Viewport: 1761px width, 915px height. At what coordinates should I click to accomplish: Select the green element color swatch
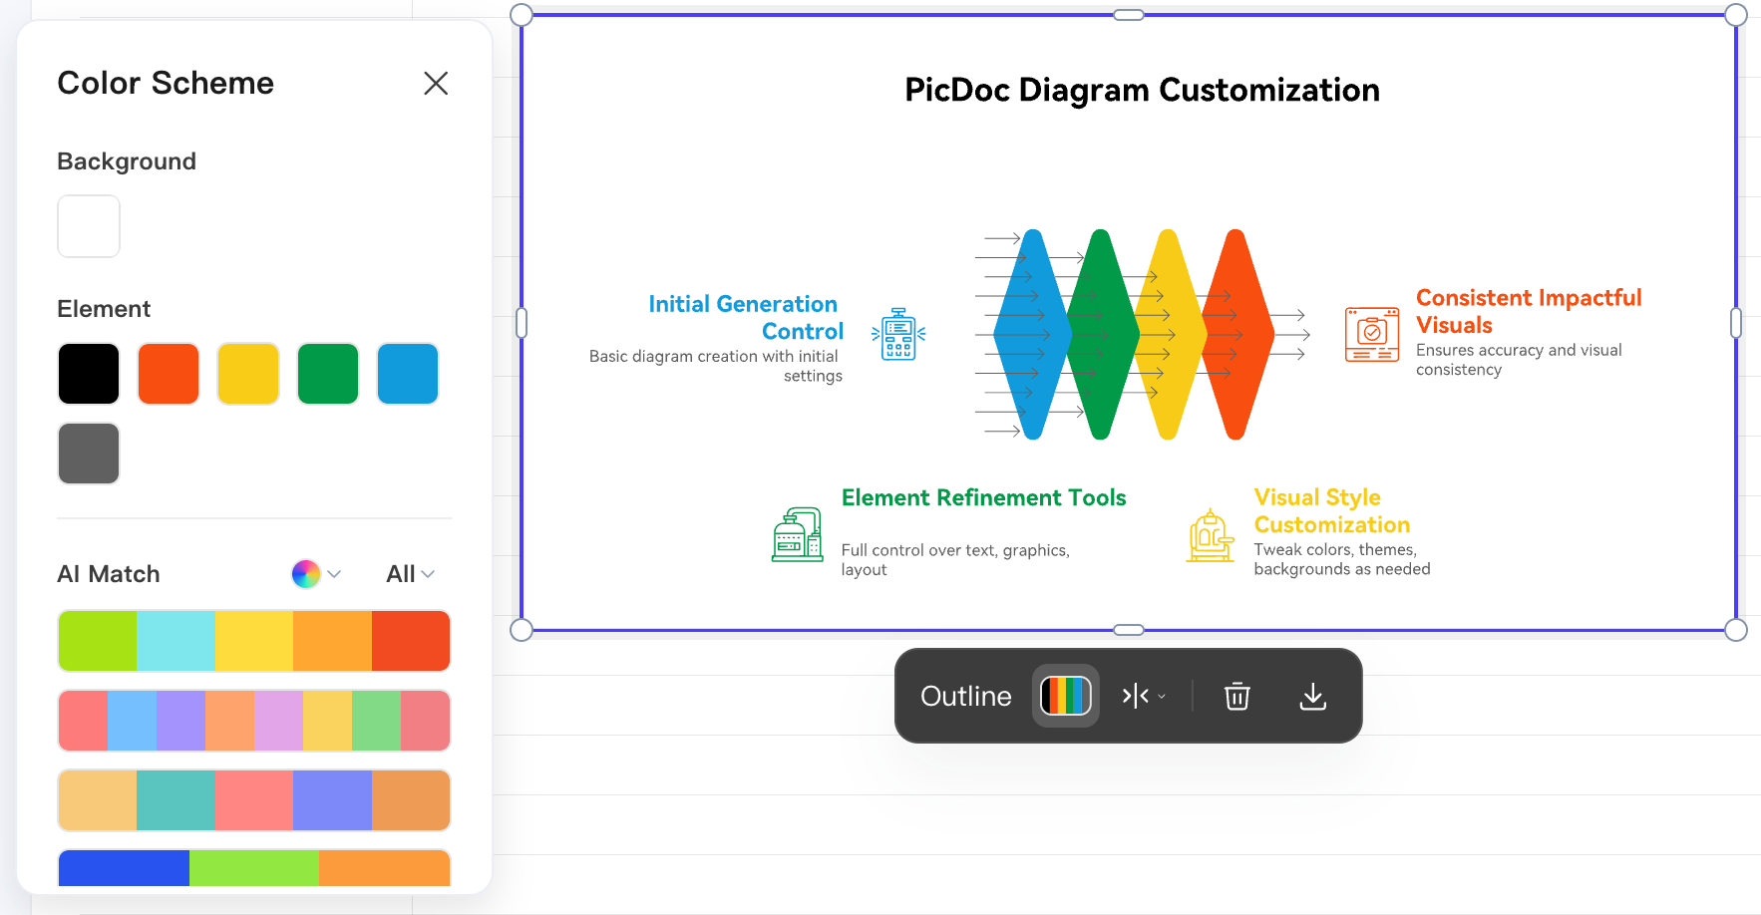pyautogui.click(x=328, y=374)
